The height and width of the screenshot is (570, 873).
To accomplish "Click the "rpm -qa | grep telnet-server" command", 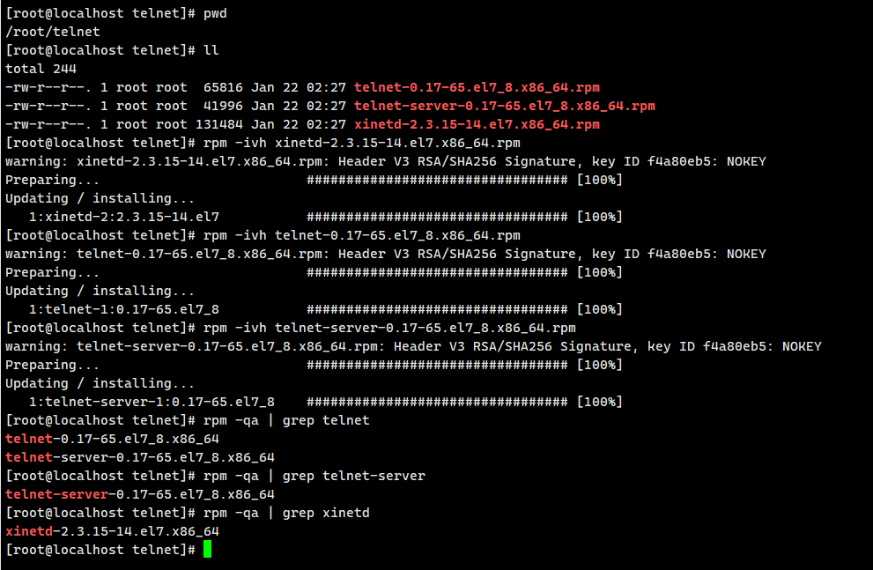I will click(x=314, y=476).
